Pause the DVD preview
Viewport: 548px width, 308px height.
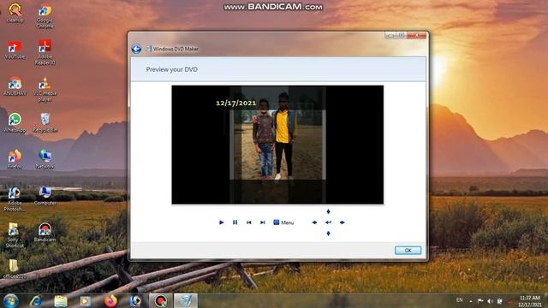(235, 222)
